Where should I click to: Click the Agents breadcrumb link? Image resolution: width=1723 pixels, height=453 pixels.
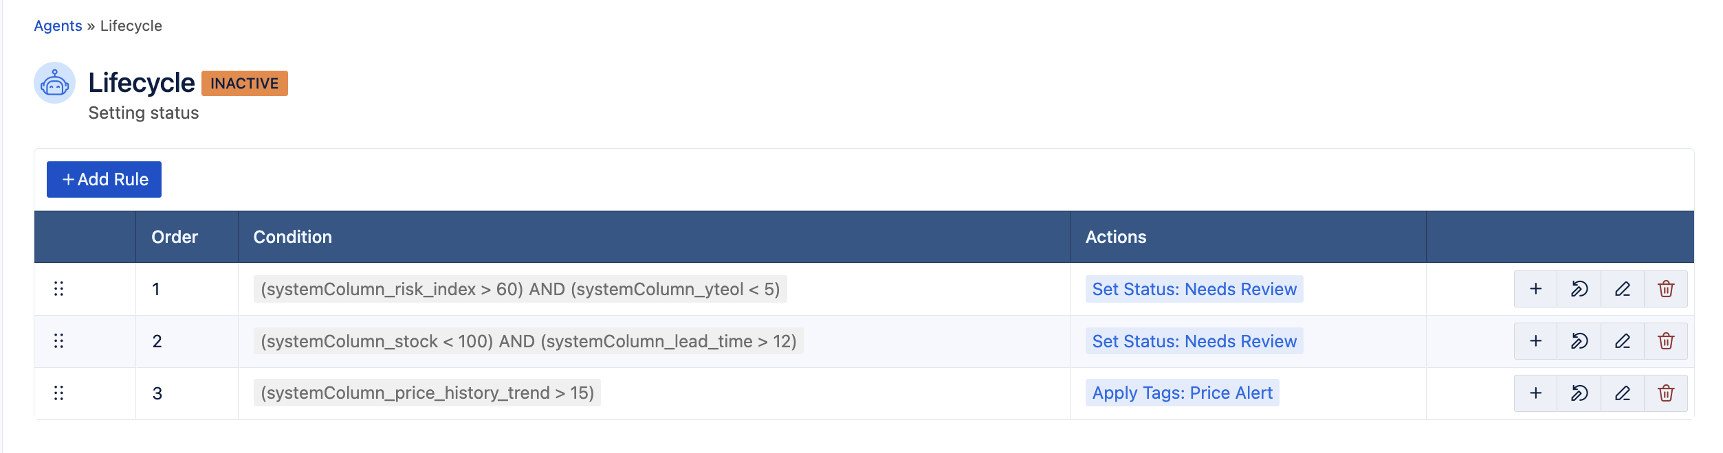[58, 26]
